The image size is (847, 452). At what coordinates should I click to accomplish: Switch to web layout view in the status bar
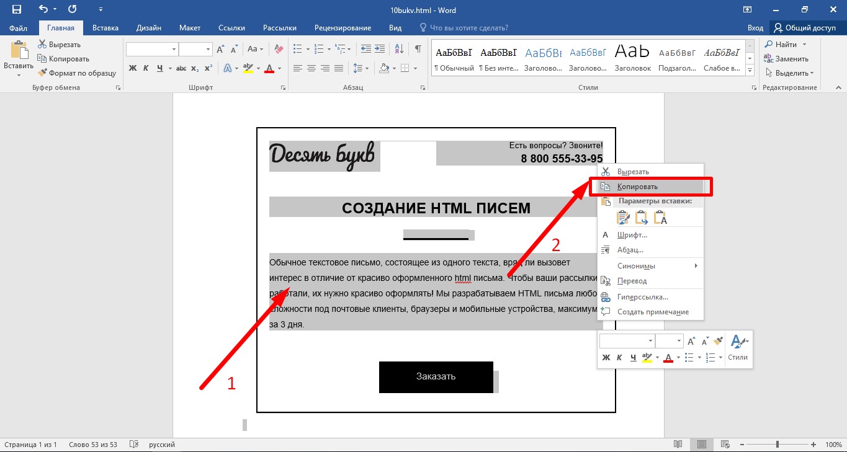click(724, 445)
